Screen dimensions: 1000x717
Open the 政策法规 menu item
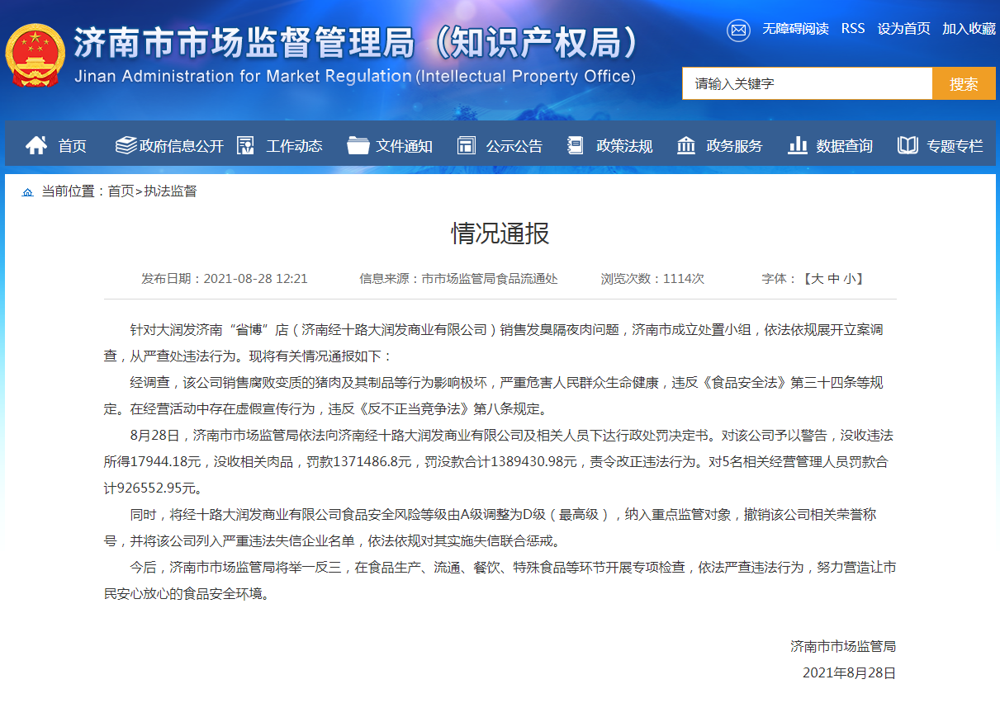click(x=624, y=146)
